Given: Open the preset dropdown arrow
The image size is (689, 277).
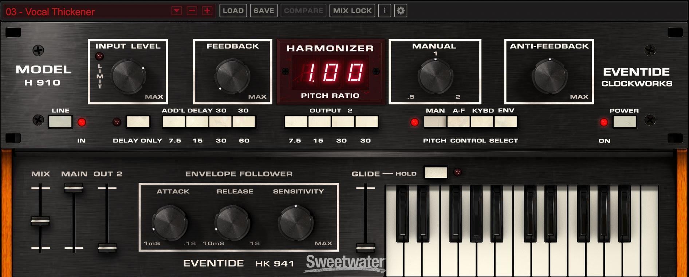Looking at the screenshot, I should (x=177, y=11).
